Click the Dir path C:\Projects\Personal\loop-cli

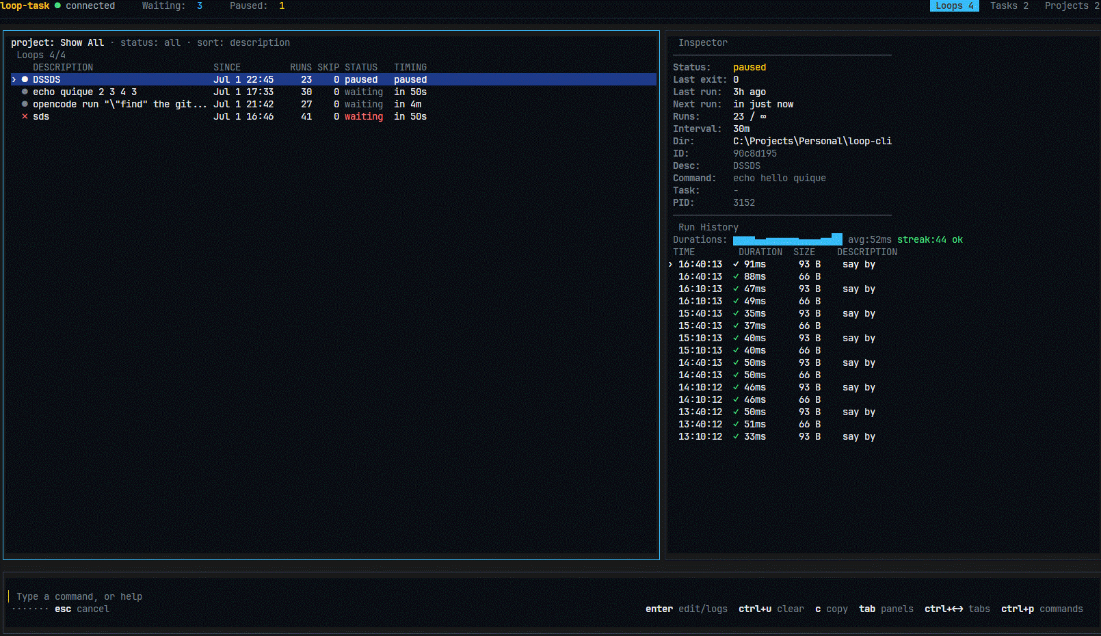coord(812,141)
